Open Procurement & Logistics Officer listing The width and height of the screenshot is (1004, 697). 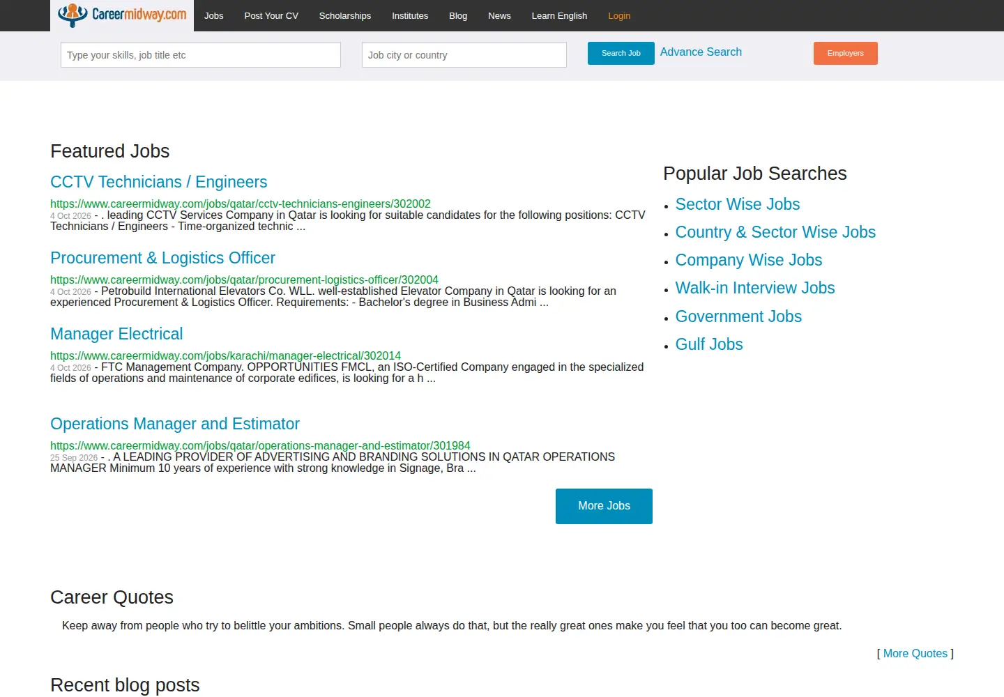(162, 258)
